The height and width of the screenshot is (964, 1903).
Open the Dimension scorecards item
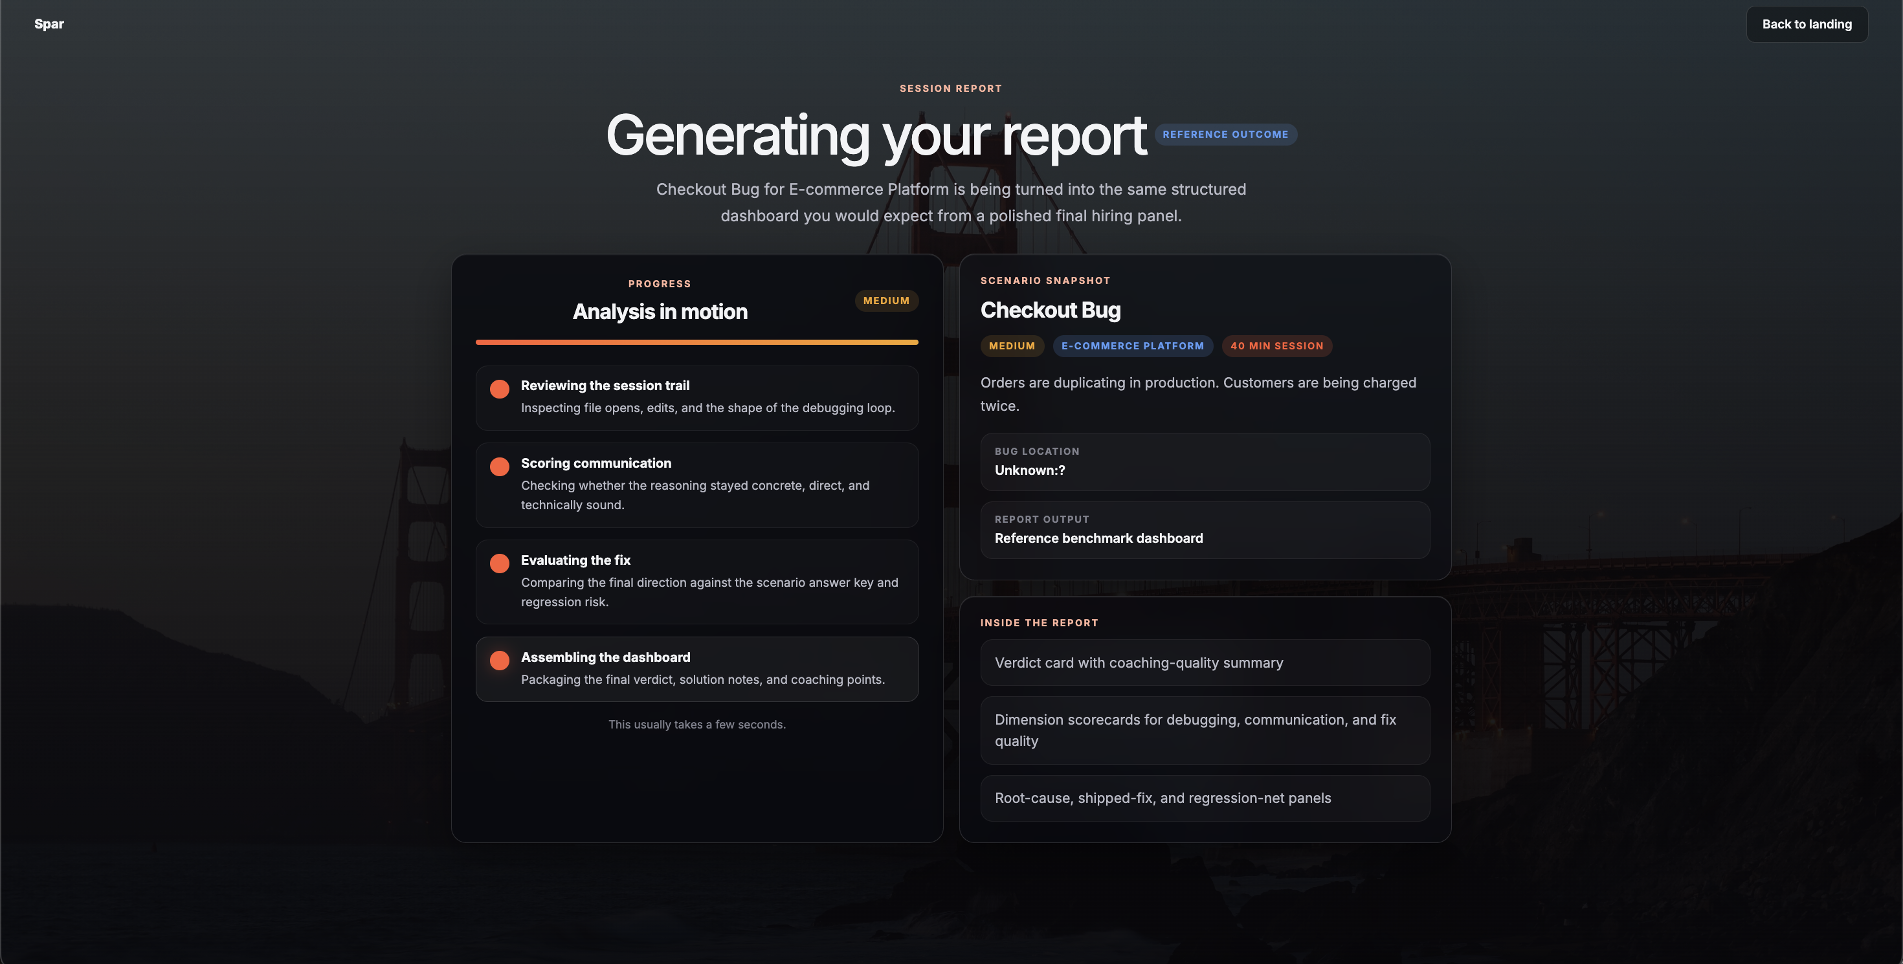tap(1204, 730)
